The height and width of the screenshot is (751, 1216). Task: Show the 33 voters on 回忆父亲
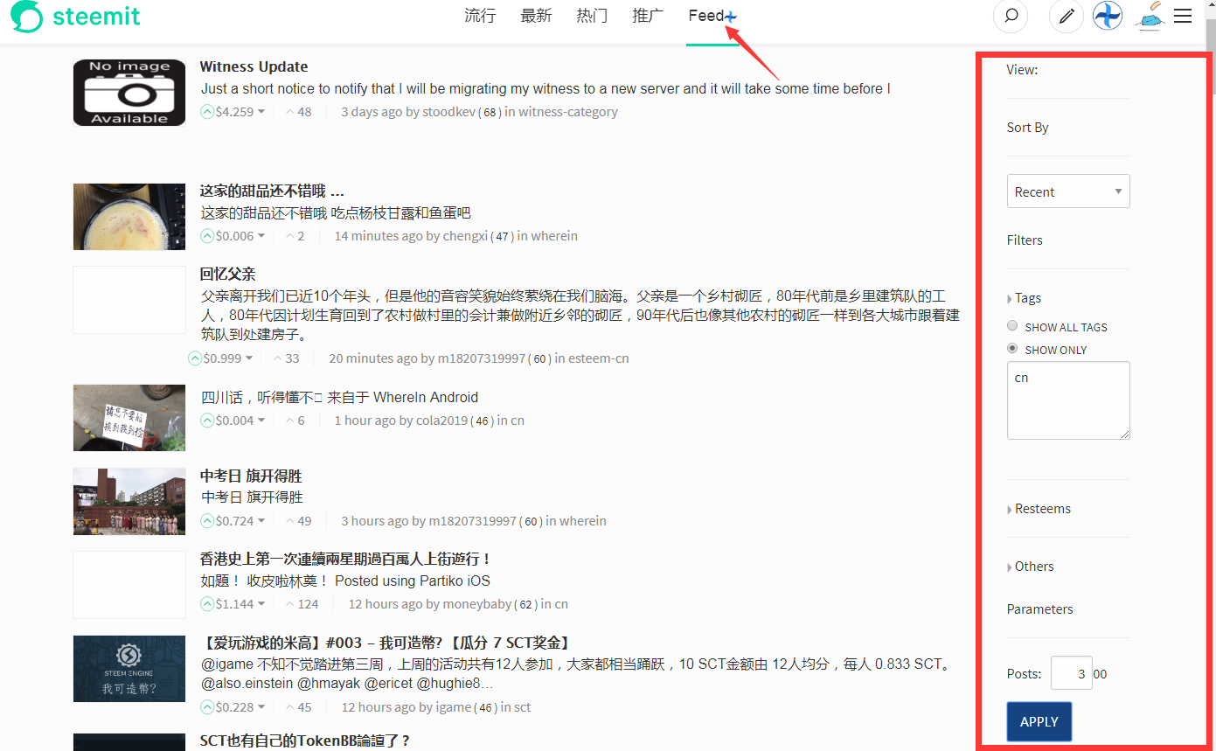[286, 358]
